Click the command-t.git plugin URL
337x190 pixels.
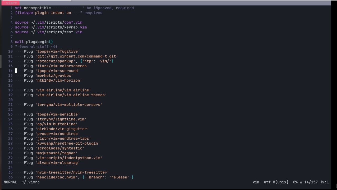click(77, 56)
